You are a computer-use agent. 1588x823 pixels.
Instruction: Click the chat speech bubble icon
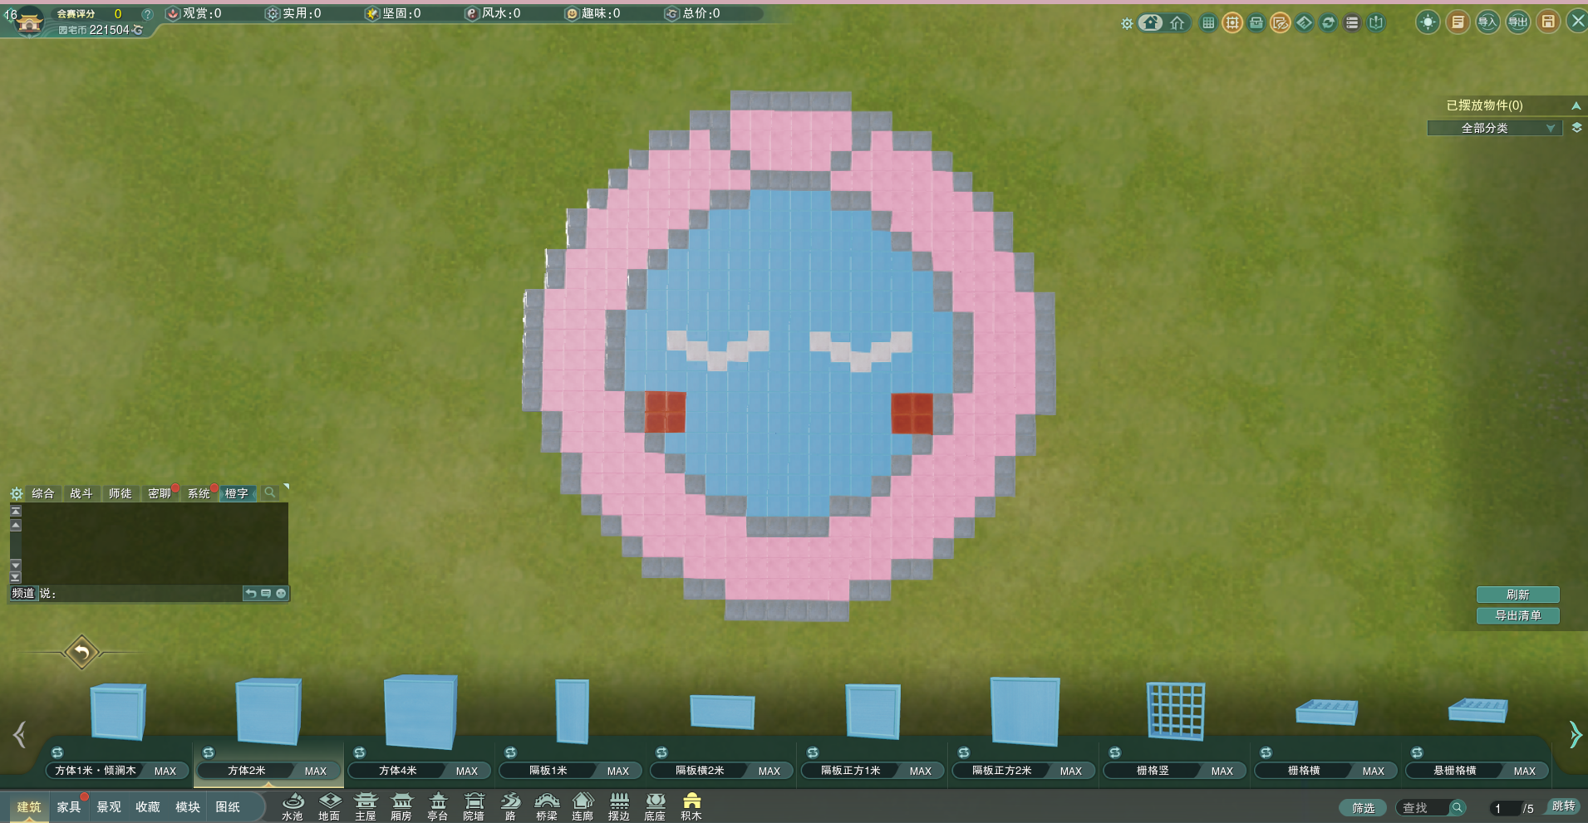pos(266,593)
